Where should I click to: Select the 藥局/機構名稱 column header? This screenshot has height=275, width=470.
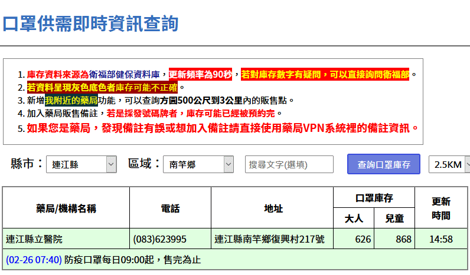point(66,208)
